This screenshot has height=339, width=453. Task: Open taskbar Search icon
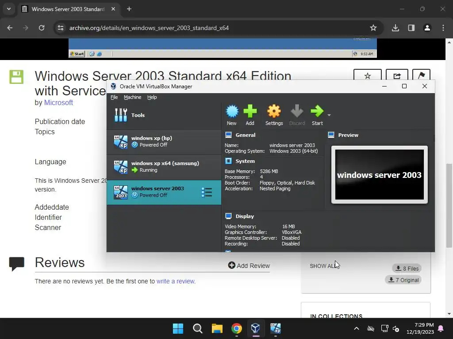[x=198, y=328]
